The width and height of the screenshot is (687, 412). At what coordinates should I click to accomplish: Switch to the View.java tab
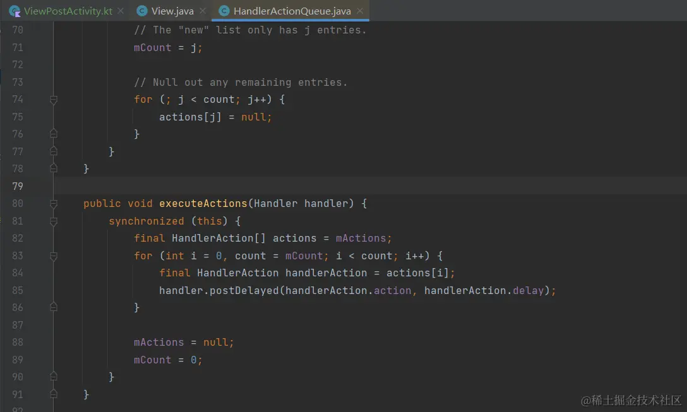(172, 11)
